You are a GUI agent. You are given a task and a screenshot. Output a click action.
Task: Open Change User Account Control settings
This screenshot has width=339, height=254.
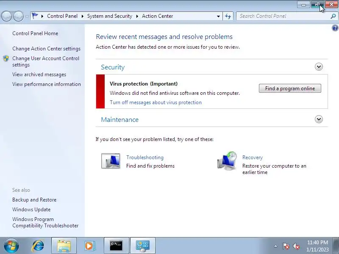coord(46,61)
